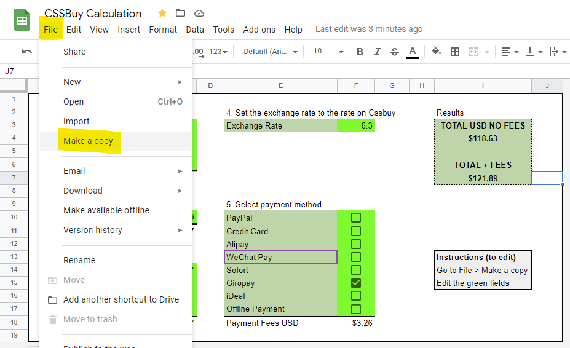Click the folder icon beside Add shortcut to Drive
The width and height of the screenshot is (570, 348).
[53, 299]
